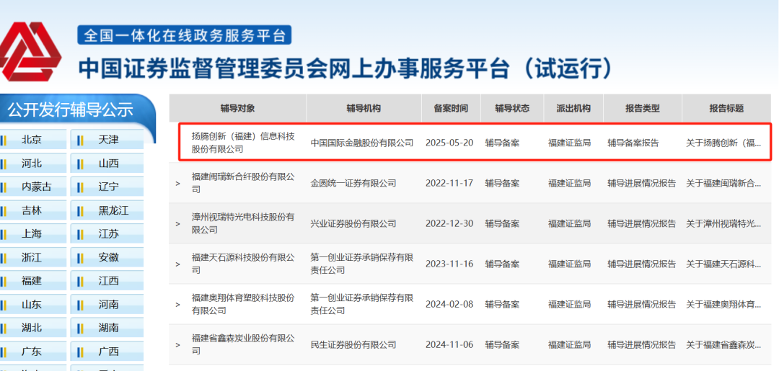Select 浙江 region
The width and height of the screenshot is (779, 371).
pos(32,257)
